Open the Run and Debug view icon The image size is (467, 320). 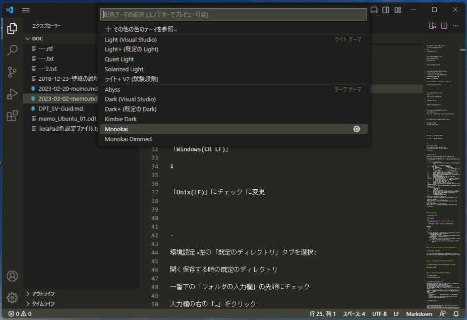12,94
